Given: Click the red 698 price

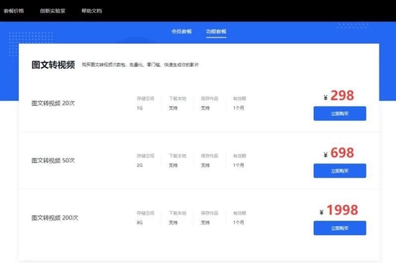Looking at the screenshot, I should [x=342, y=153].
